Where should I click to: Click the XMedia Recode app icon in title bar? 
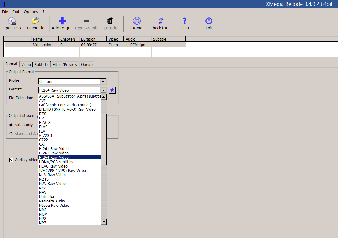(x=3, y=4)
